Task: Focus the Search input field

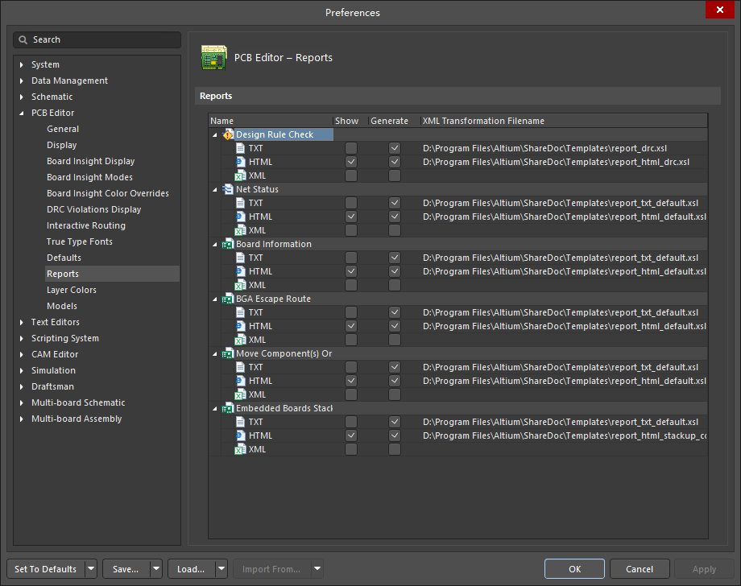Action: (x=97, y=39)
